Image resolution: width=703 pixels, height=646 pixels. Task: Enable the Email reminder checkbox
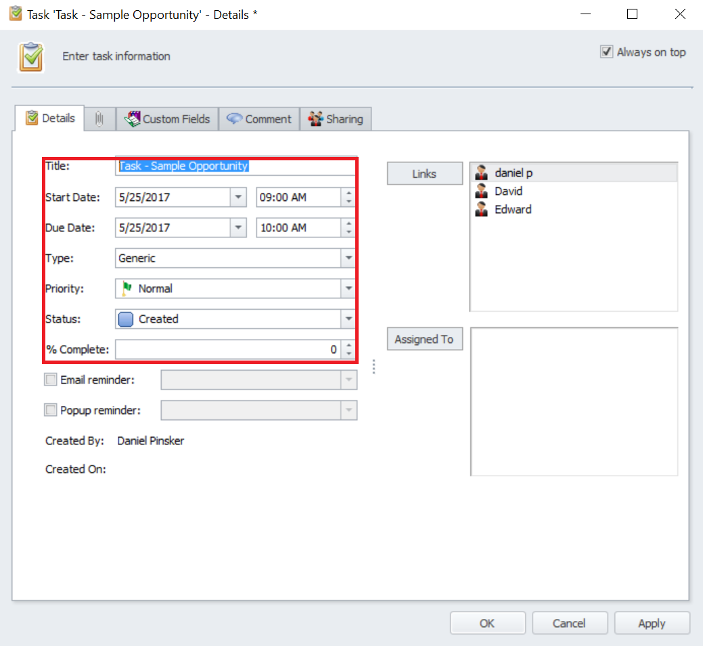point(51,380)
